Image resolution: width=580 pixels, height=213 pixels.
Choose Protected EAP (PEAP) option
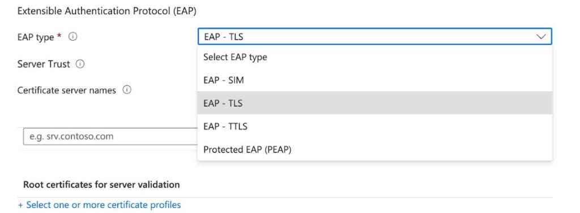click(x=375, y=150)
